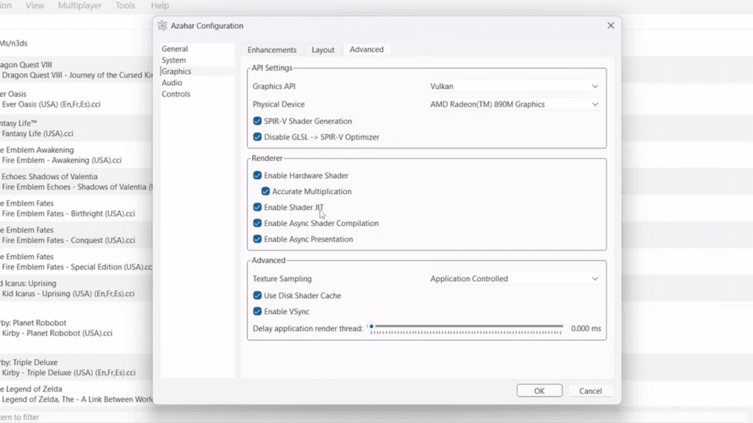Uncheck Use Disk Shader Cache
753x423 pixels.
(257, 295)
